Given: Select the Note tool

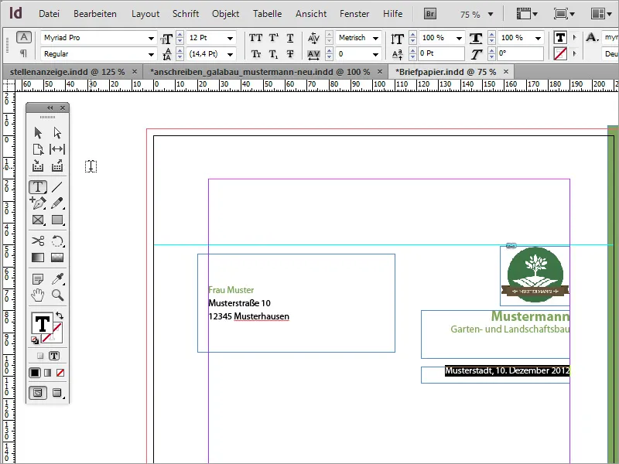Looking at the screenshot, I should pyautogui.click(x=38, y=279).
